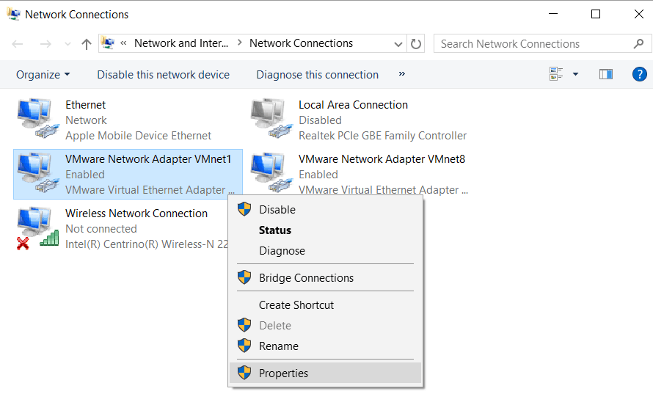Show more toolbar commands chevron
653x394 pixels.
(x=402, y=74)
